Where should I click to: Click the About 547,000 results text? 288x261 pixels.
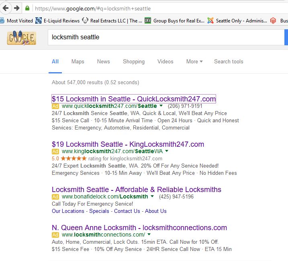pos(95,83)
